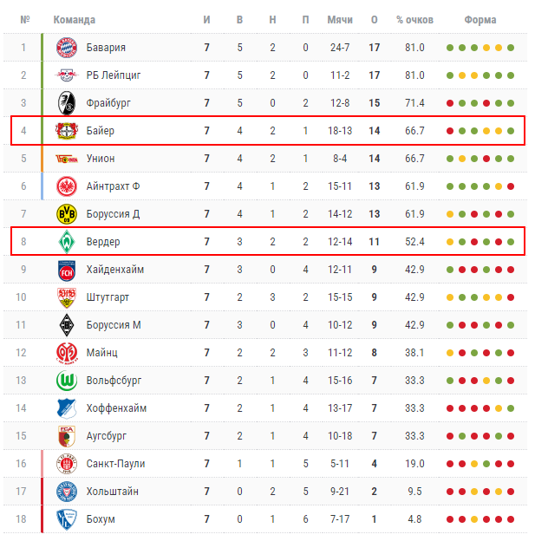The width and height of the screenshot is (535, 541).
Task: Click the Bayer Leverkusen club logo
Action: (x=67, y=131)
